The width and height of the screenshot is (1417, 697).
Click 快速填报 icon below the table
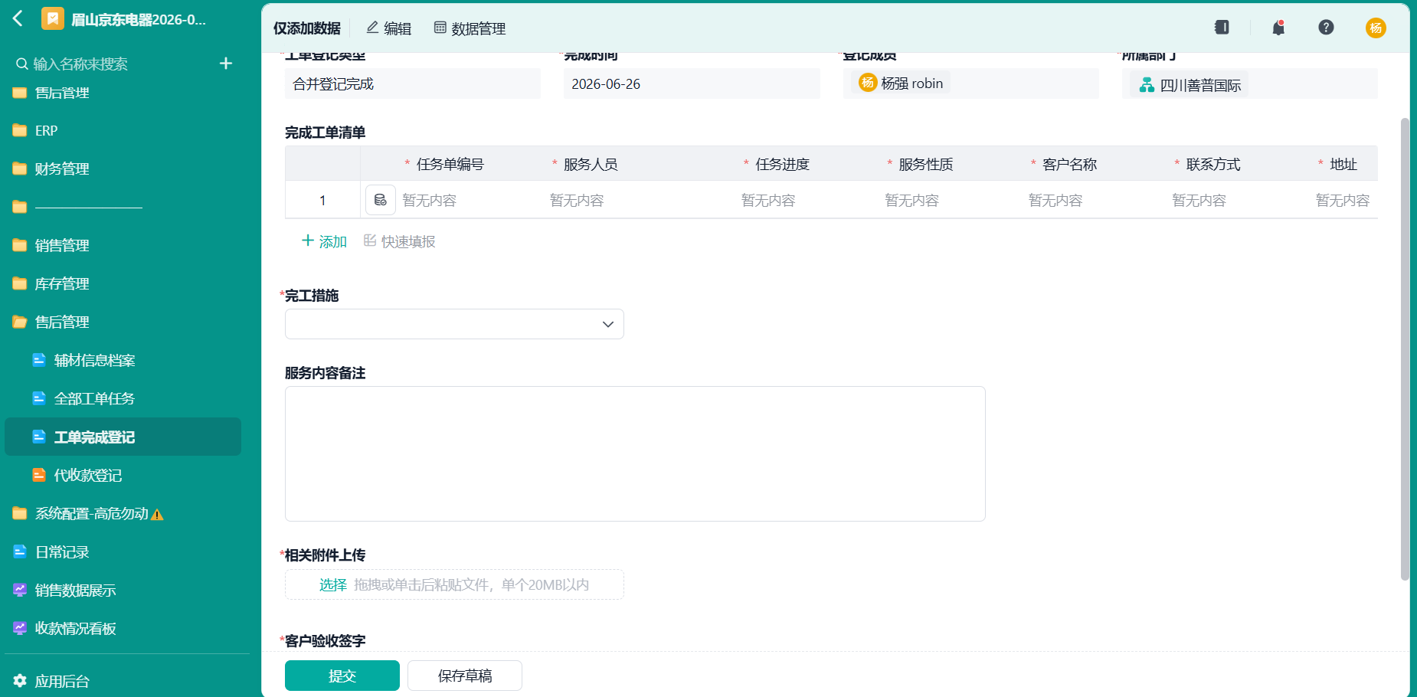pos(370,241)
